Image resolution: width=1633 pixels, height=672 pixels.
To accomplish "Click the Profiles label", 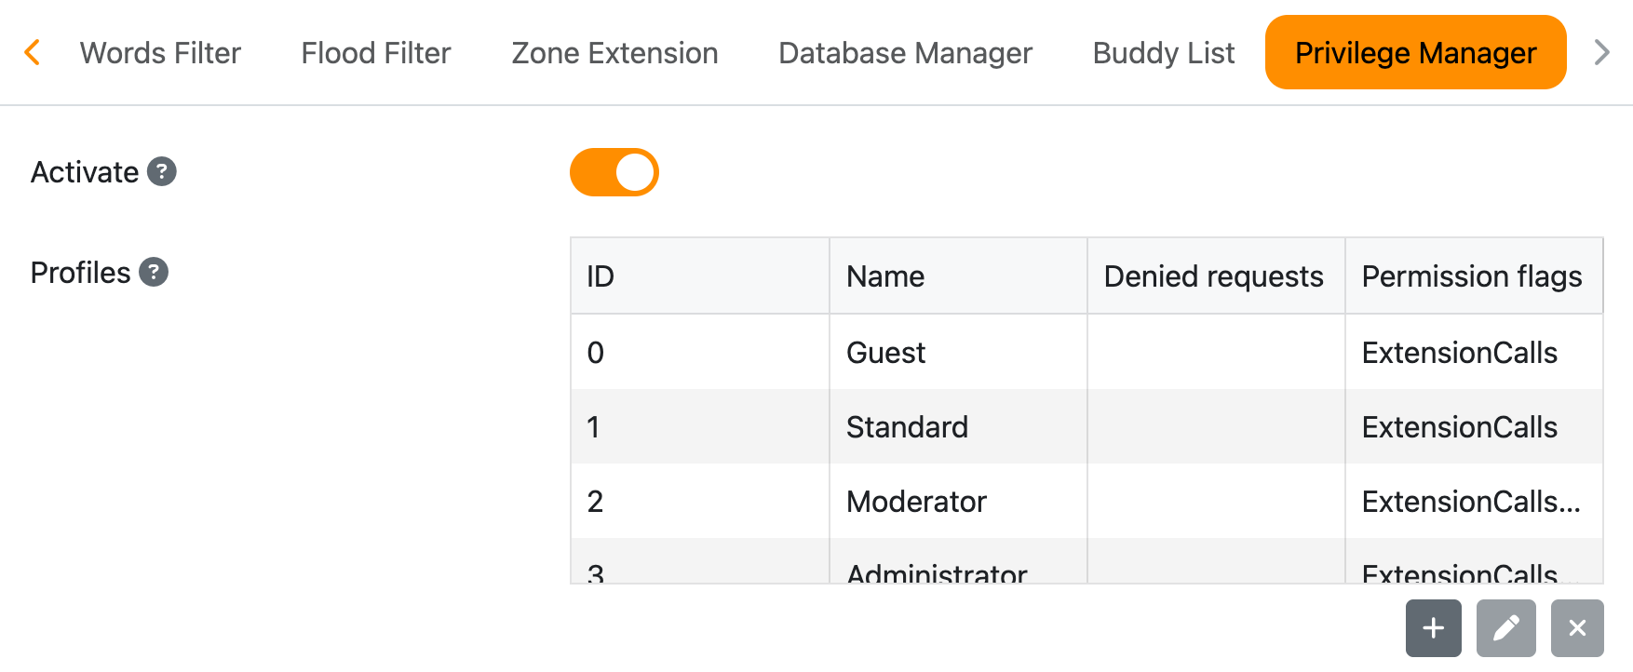I will coord(81,273).
